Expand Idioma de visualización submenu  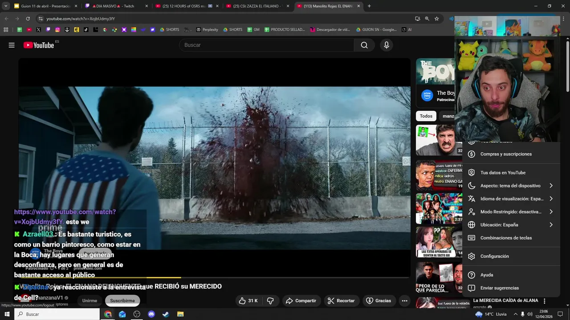pos(511,199)
